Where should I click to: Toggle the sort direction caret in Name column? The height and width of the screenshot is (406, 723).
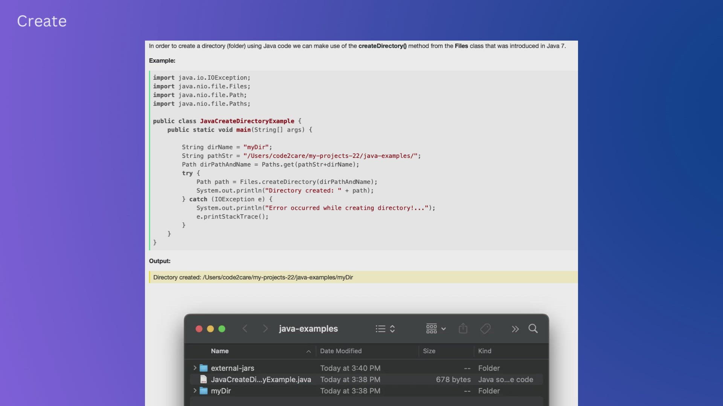pos(308,351)
